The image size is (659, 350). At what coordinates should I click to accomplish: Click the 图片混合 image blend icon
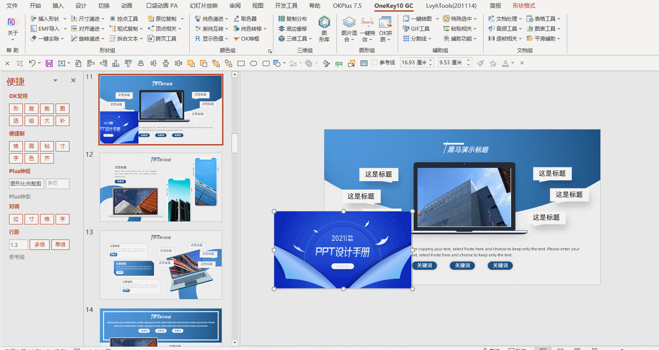(349, 29)
